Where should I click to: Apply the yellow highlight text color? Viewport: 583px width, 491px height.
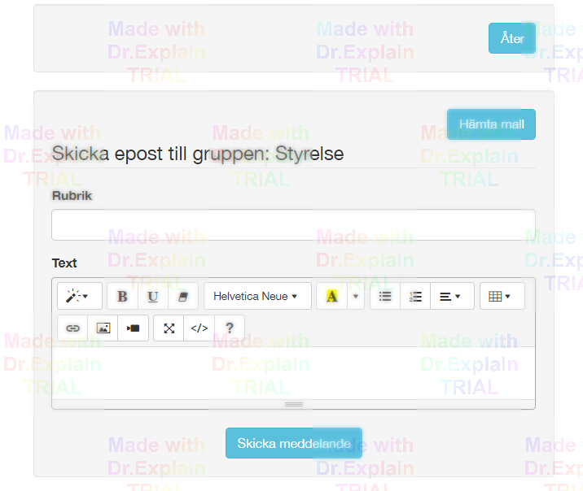pyautogui.click(x=331, y=296)
